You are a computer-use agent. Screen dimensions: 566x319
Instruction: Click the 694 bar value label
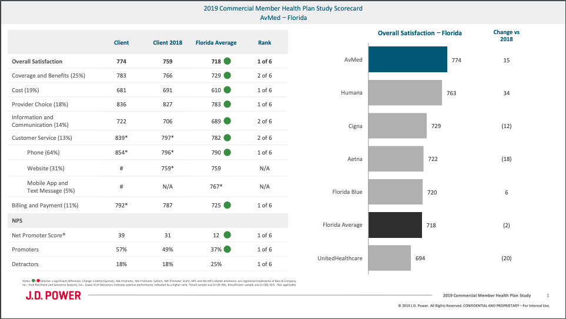coord(420,258)
